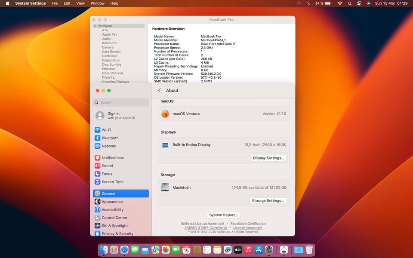
Task: Open Control Centre in the menu bar
Action: [359, 3]
